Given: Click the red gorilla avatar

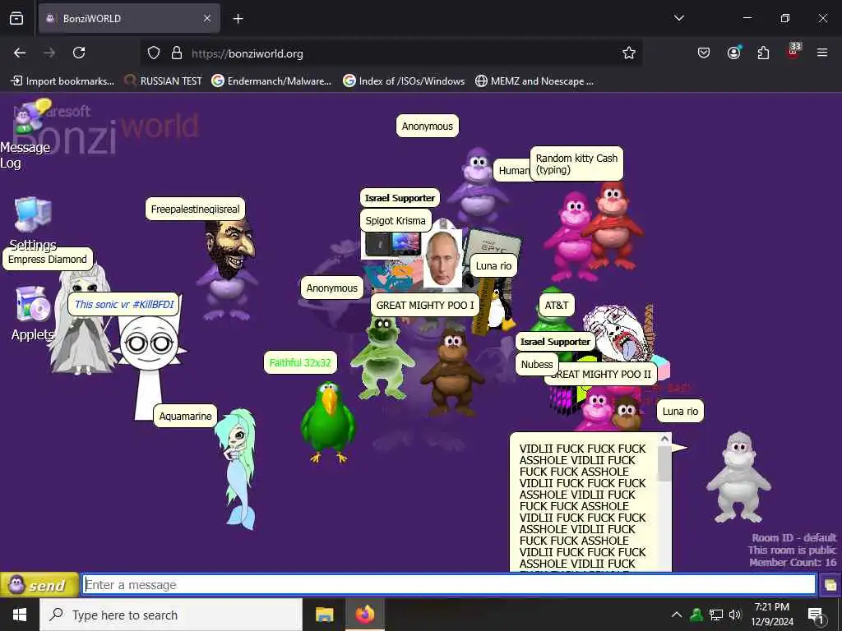Looking at the screenshot, I should (612, 225).
